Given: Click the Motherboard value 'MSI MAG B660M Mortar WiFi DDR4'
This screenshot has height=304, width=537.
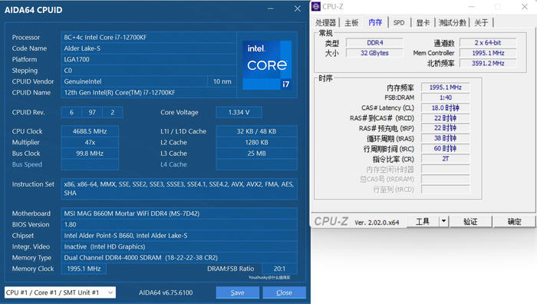Looking at the screenshot, I should 179,213.
